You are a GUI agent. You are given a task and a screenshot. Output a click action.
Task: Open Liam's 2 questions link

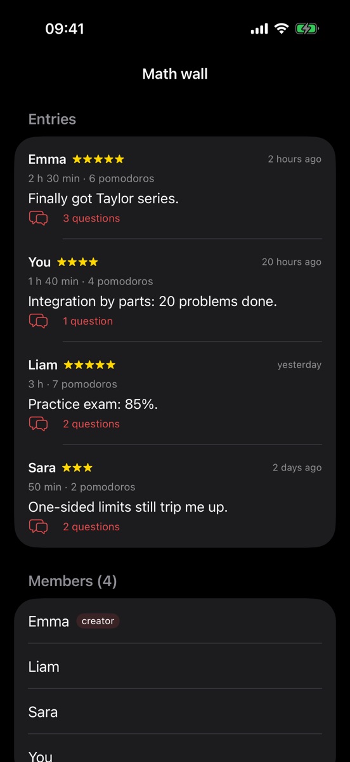tap(91, 424)
